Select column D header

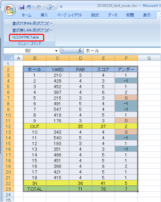point(81,58)
